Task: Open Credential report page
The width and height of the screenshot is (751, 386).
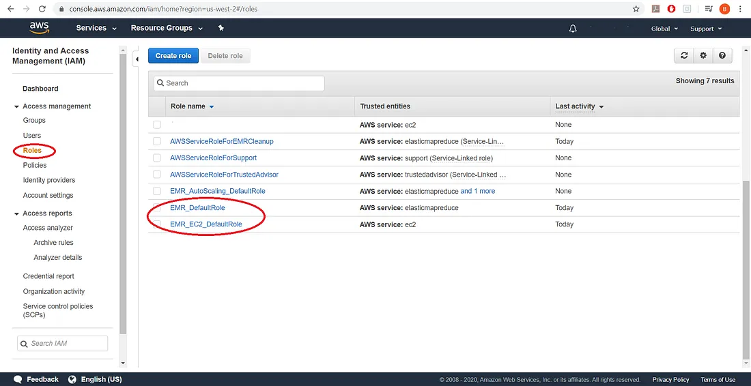Action: pos(48,276)
